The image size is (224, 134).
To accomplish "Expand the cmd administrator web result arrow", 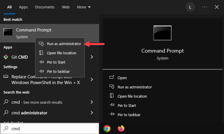I will [x=92, y=113].
